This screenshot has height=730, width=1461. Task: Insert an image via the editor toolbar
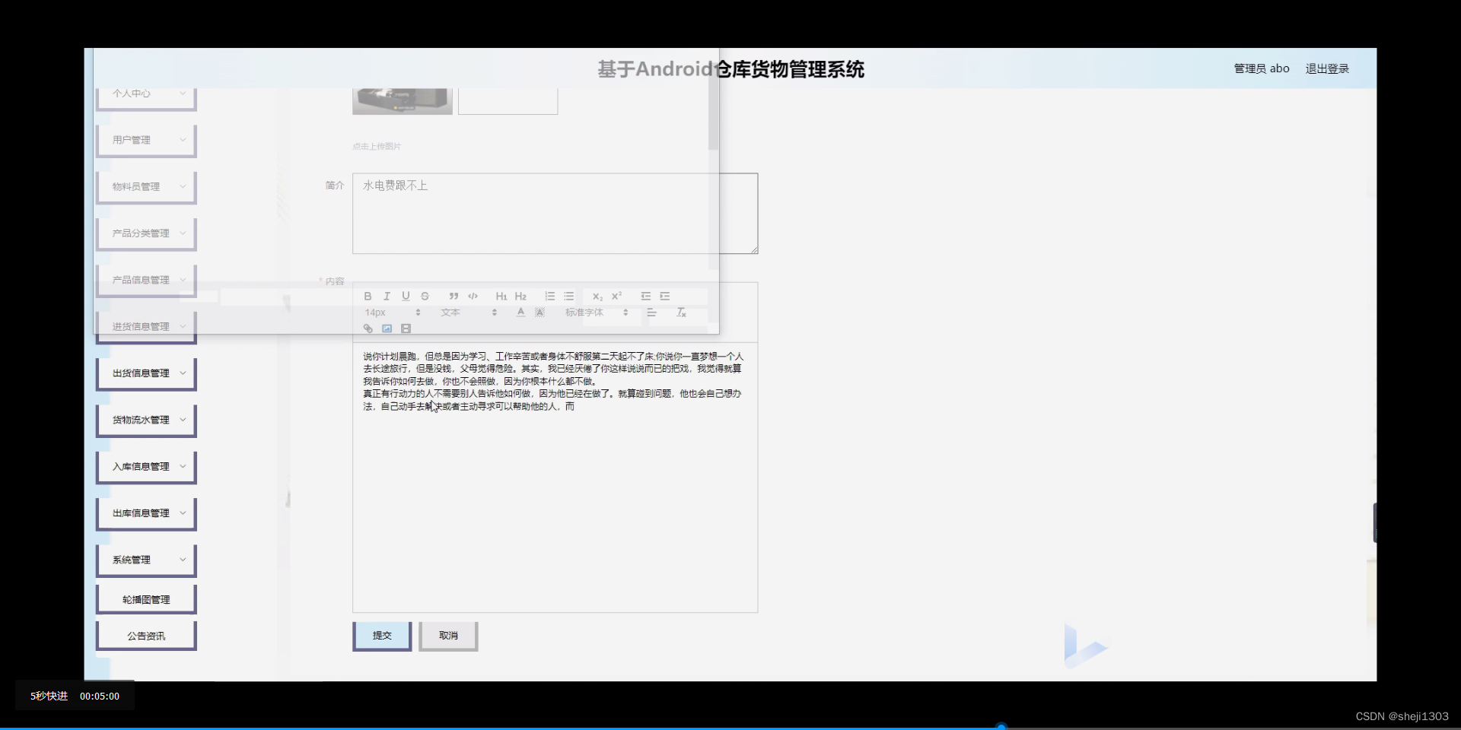point(387,328)
